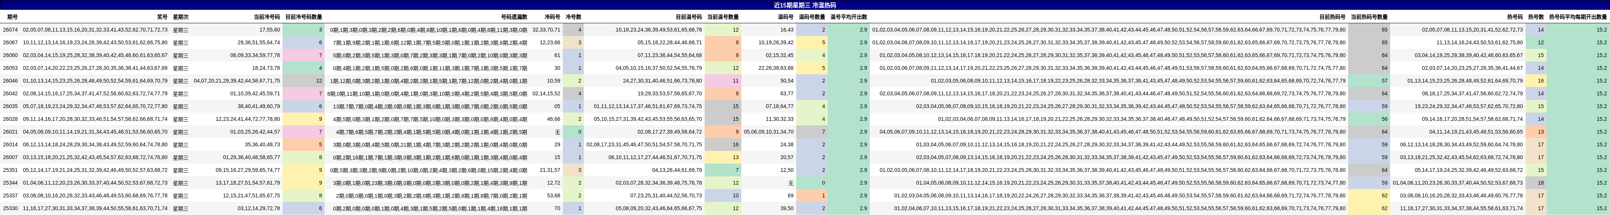Select period number 26046
1610x215 pixels.
pyautogui.click(x=11, y=81)
